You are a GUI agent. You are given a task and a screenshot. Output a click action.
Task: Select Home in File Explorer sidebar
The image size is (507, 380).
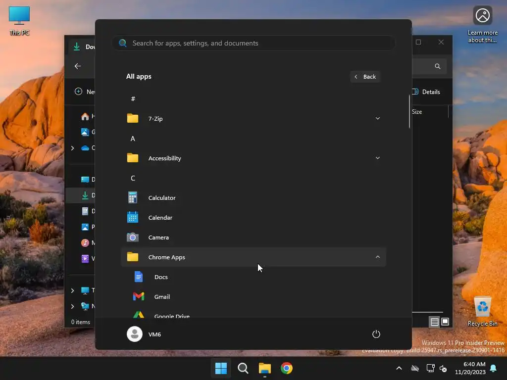(87, 116)
